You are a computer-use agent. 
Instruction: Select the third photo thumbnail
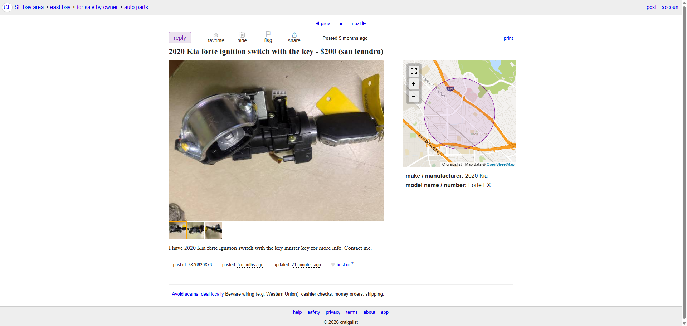(x=214, y=230)
